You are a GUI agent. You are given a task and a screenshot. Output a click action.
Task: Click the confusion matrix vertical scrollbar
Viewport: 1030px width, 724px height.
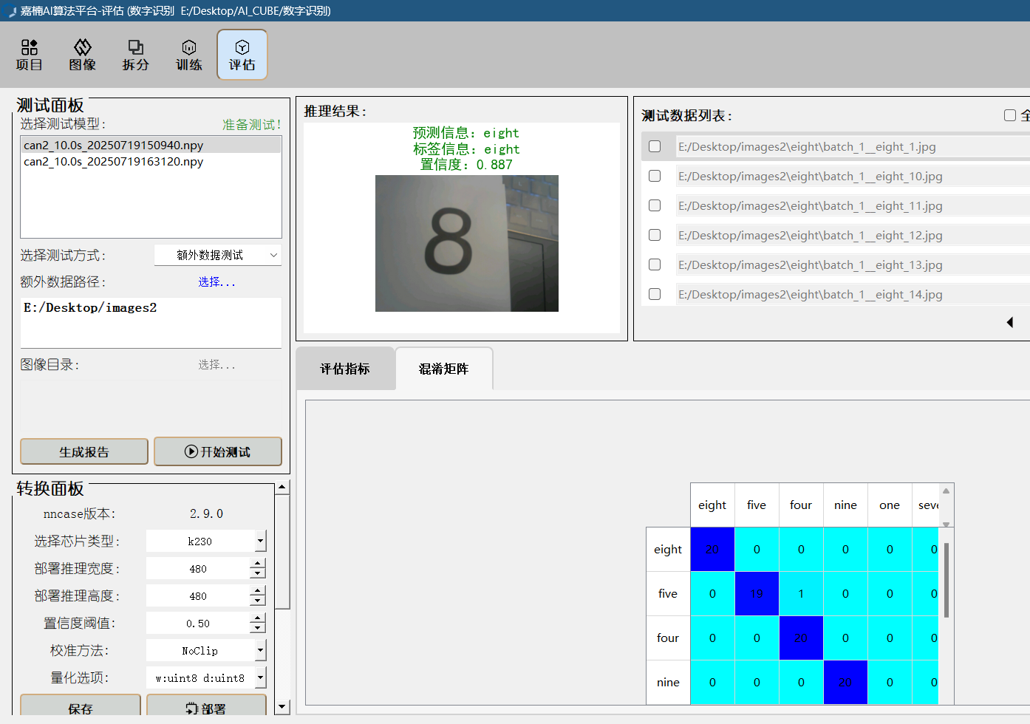pyautogui.click(x=946, y=580)
